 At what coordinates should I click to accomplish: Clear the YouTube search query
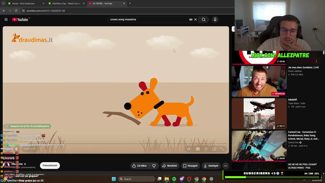click(x=196, y=20)
